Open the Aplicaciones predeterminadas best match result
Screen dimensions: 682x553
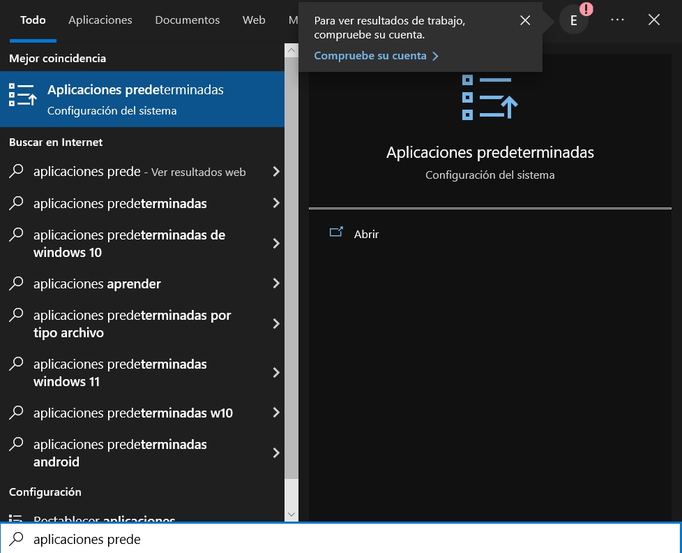tap(142, 99)
